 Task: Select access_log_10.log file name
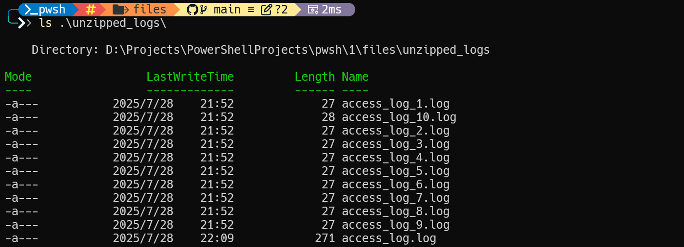click(x=399, y=117)
